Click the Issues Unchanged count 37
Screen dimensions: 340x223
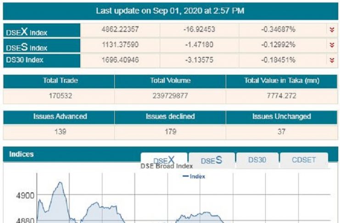(x=281, y=131)
